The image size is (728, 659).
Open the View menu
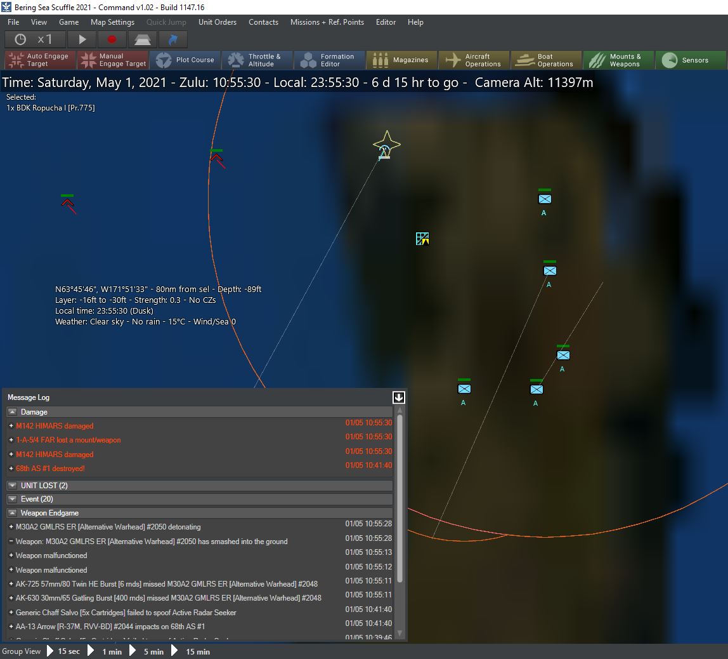[x=39, y=22]
